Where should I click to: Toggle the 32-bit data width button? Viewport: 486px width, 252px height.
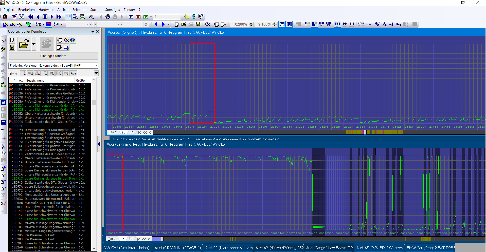point(321,24)
